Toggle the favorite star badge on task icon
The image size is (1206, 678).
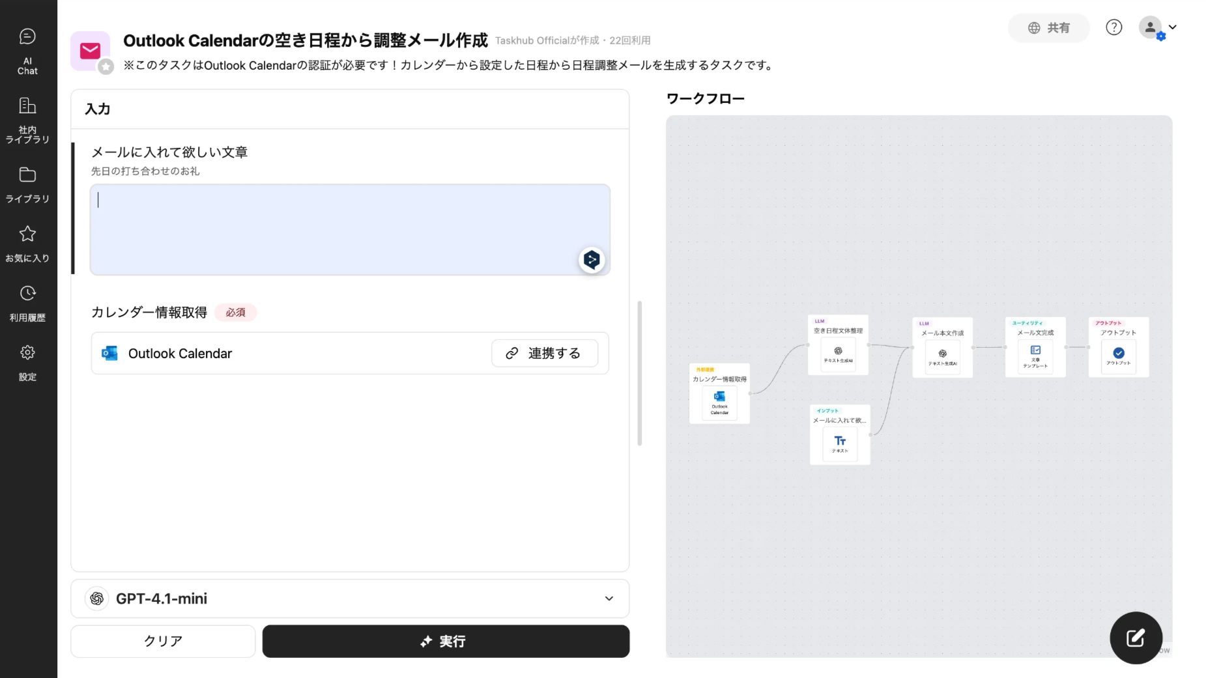(106, 66)
